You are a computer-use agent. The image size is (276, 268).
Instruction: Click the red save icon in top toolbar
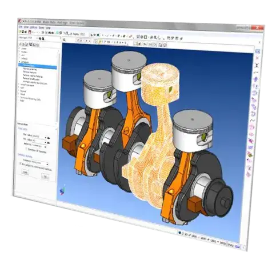coord(30,31)
